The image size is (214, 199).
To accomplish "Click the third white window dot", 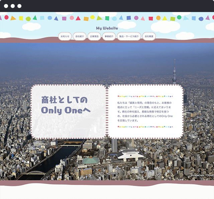I will coord(19,6).
